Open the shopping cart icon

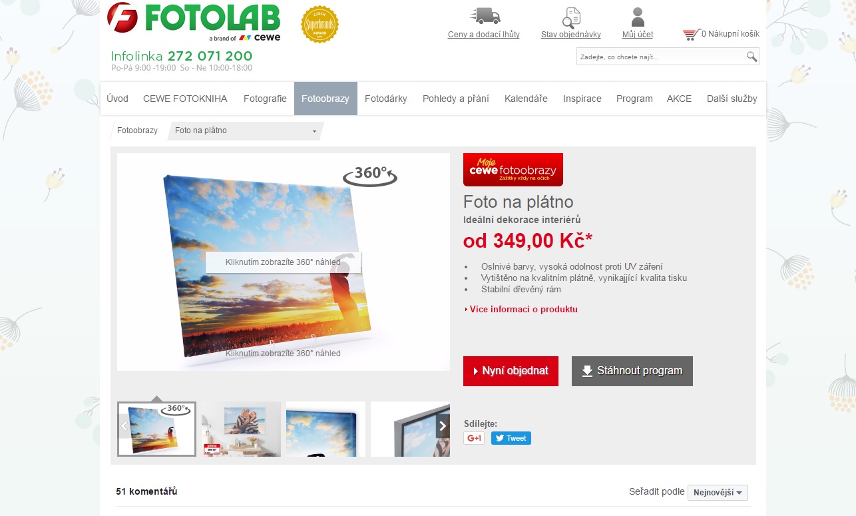[x=692, y=34]
